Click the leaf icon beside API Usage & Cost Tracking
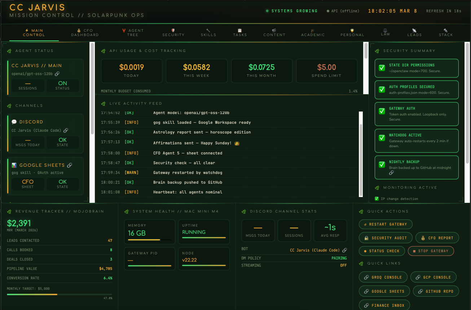The height and width of the screenshot is (310, 471). click(x=104, y=51)
